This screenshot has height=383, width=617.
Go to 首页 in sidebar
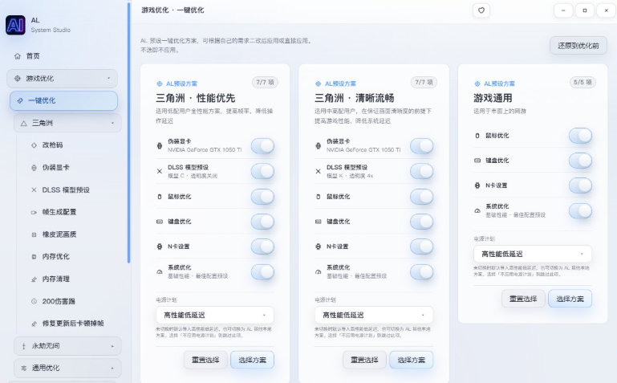tap(33, 56)
